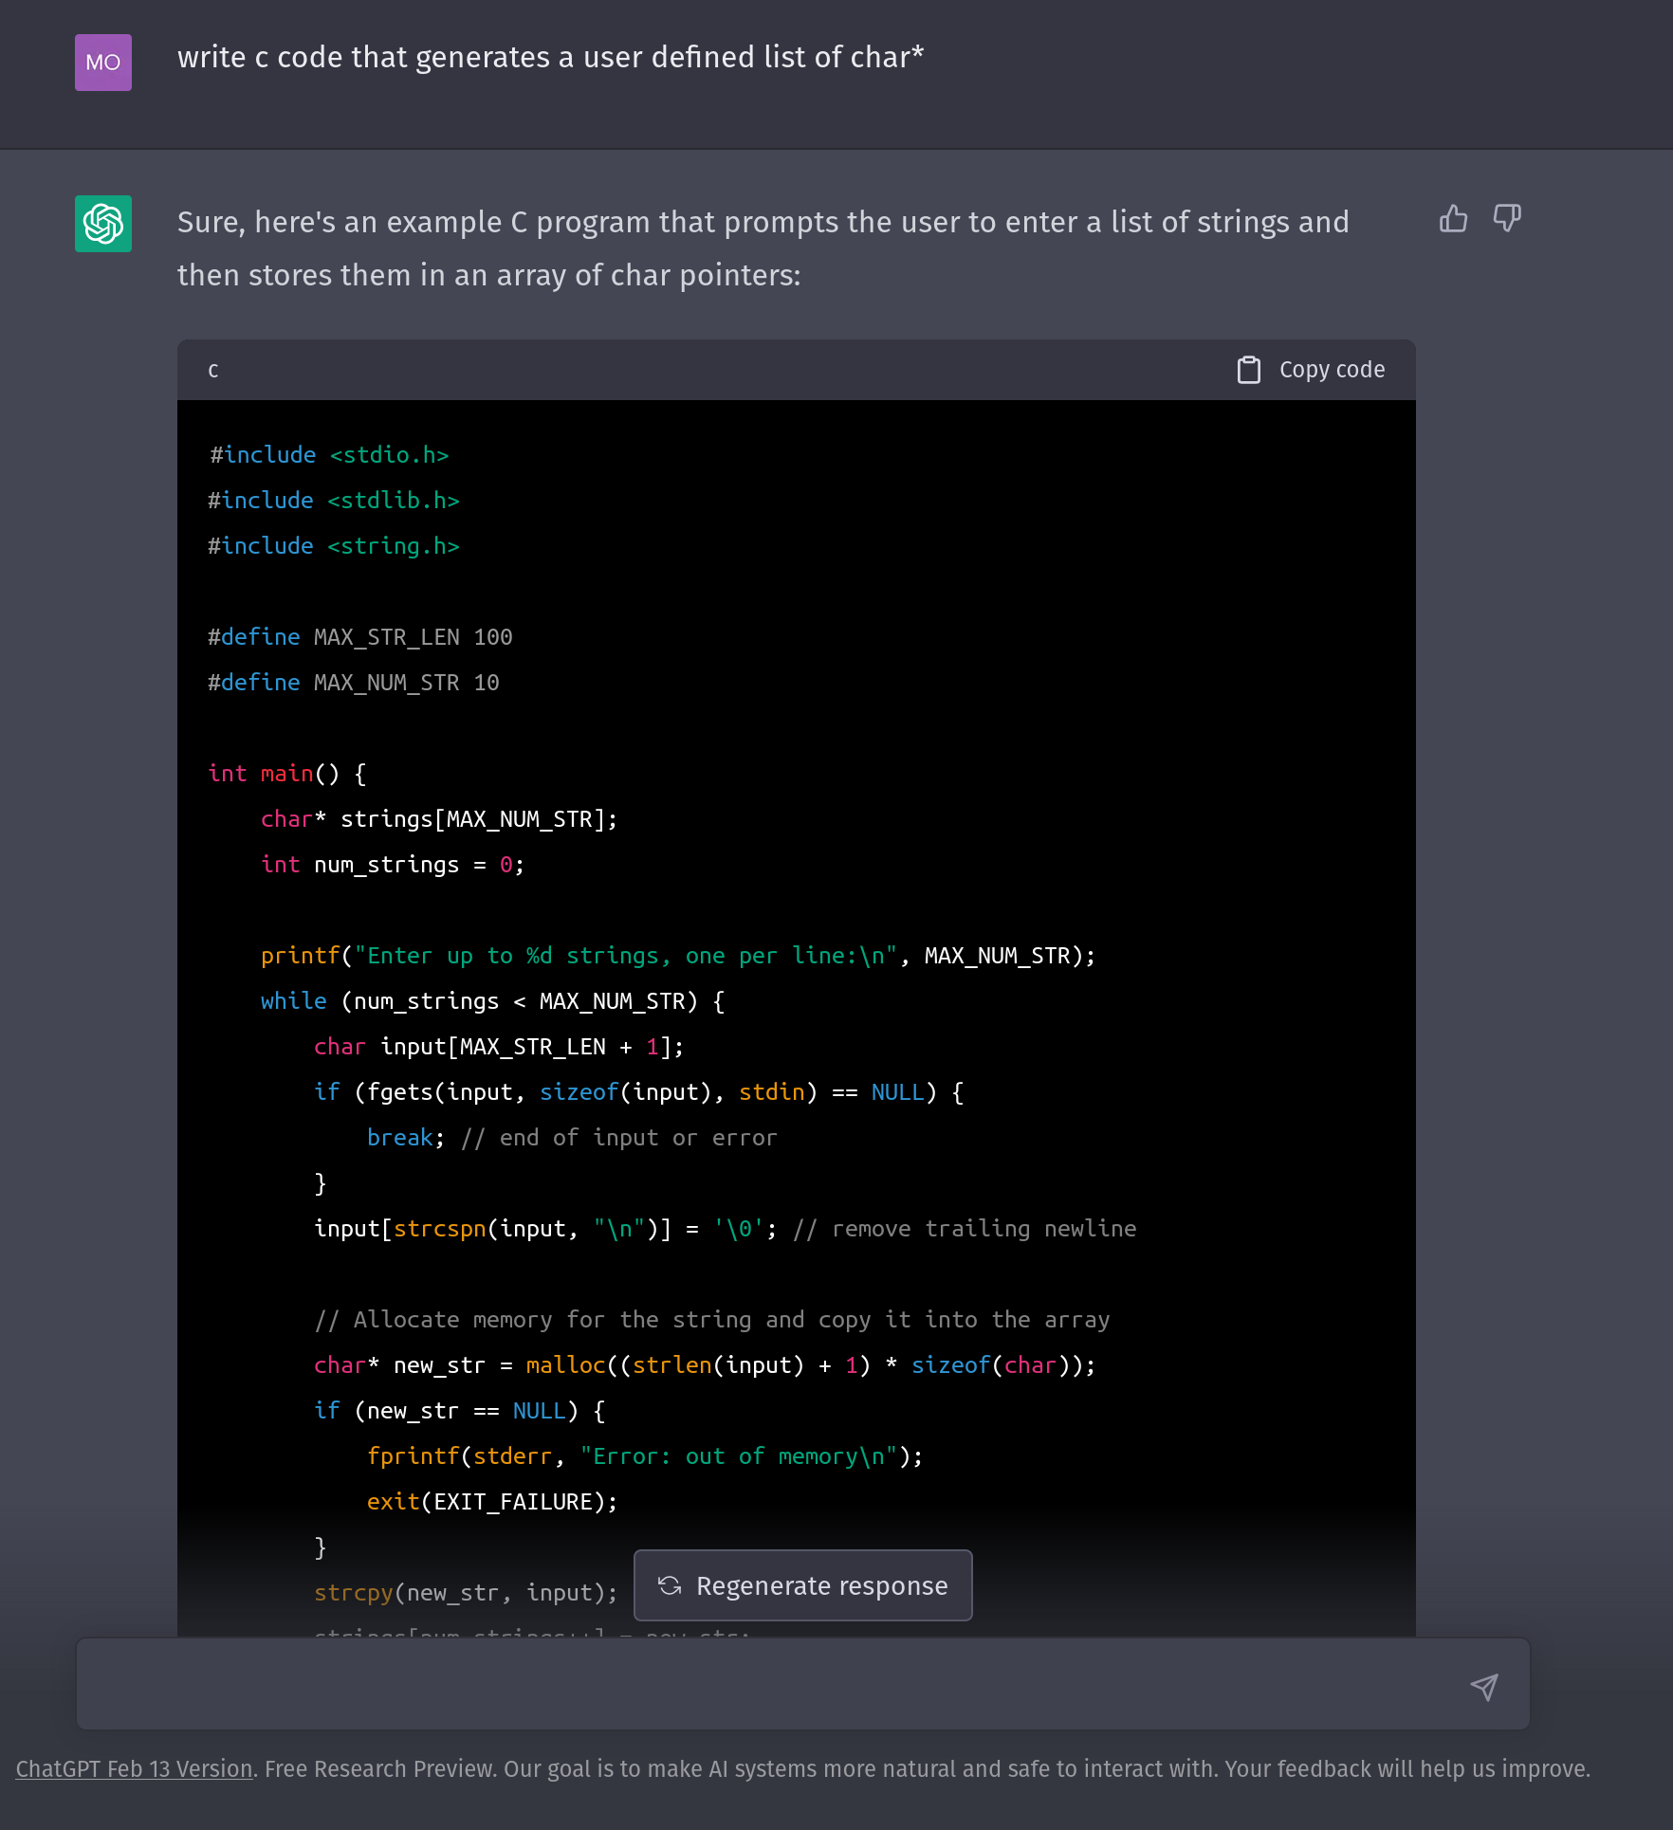The width and height of the screenshot is (1673, 1830).
Task: Click the 'if (fgets(input, sizeof(input), stdin)' line
Action: tap(639, 1092)
